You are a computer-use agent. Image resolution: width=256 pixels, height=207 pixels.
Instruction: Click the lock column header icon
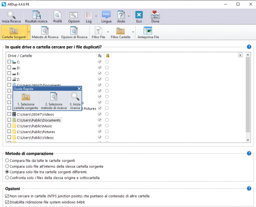pyautogui.click(x=108, y=55)
